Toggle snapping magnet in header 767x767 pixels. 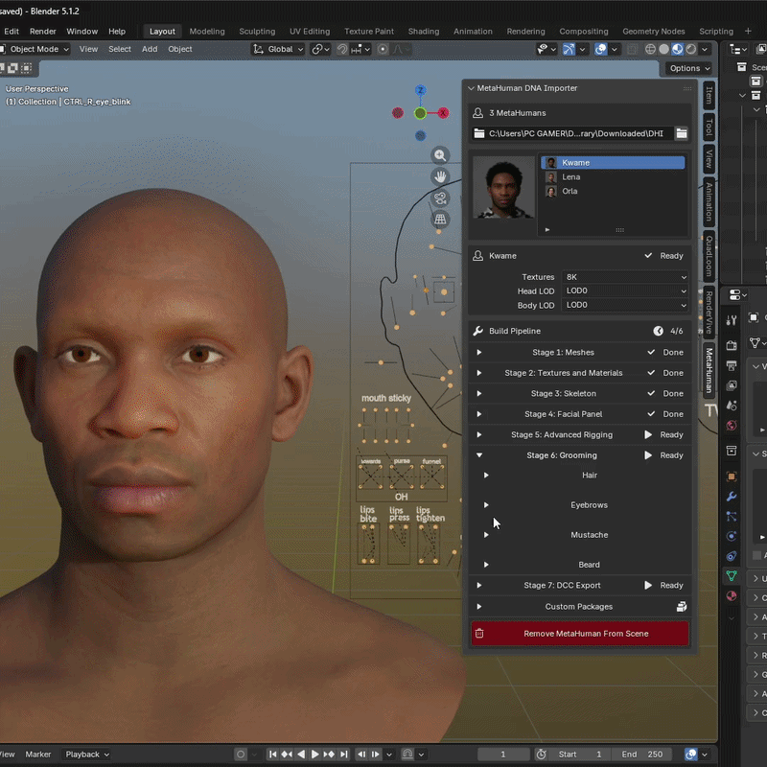342,49
